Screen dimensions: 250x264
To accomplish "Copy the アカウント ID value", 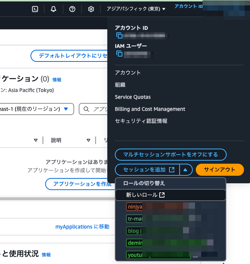I will pos(119,35).
